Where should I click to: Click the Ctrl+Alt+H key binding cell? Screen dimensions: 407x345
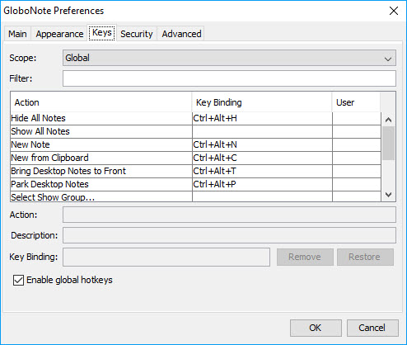(262, 118)
